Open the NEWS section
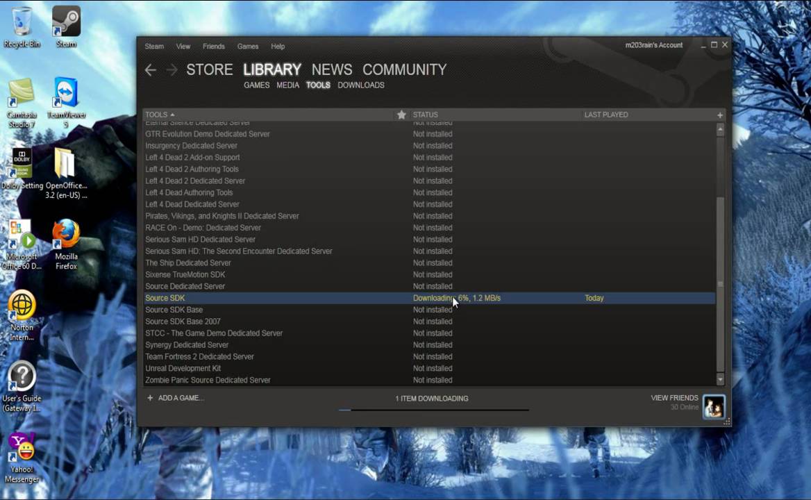This screenshot has height=500, width=811. [332, 70]
